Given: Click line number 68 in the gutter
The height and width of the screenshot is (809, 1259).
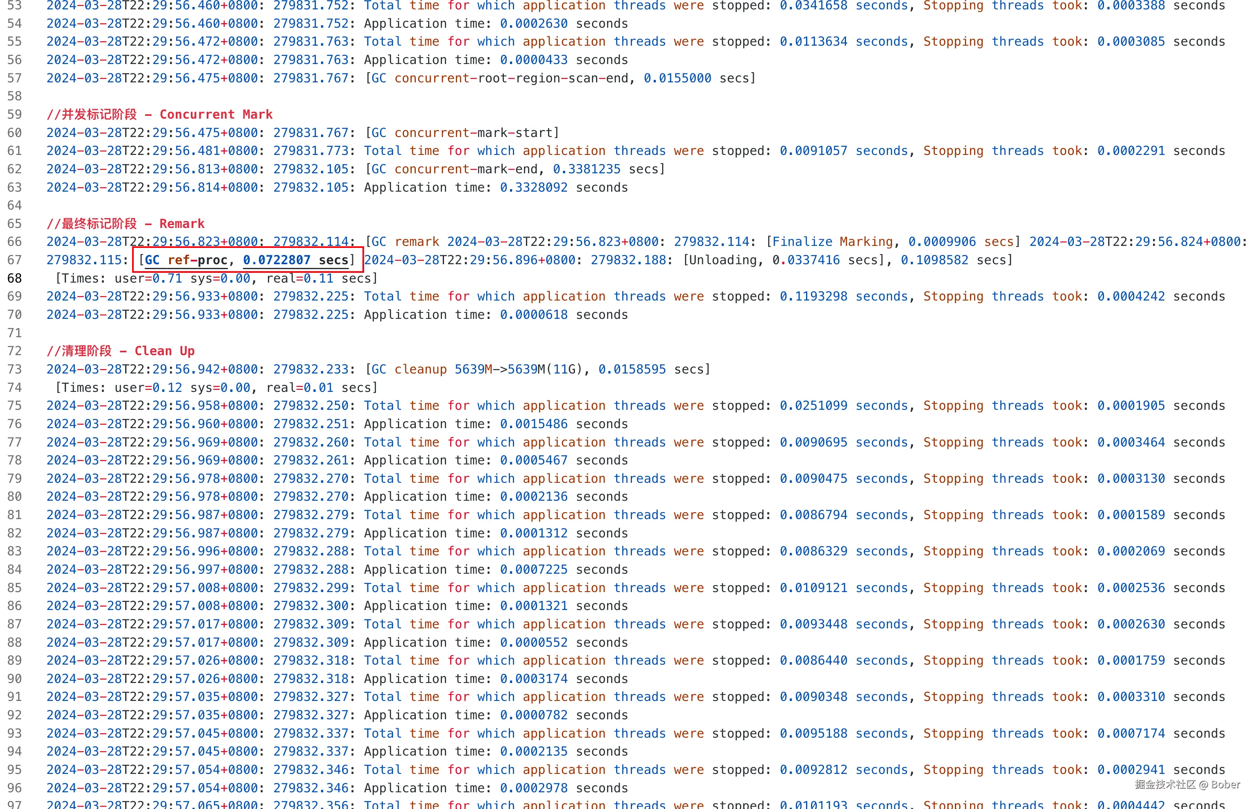Looking at the screenshot, I should point(15,279).
